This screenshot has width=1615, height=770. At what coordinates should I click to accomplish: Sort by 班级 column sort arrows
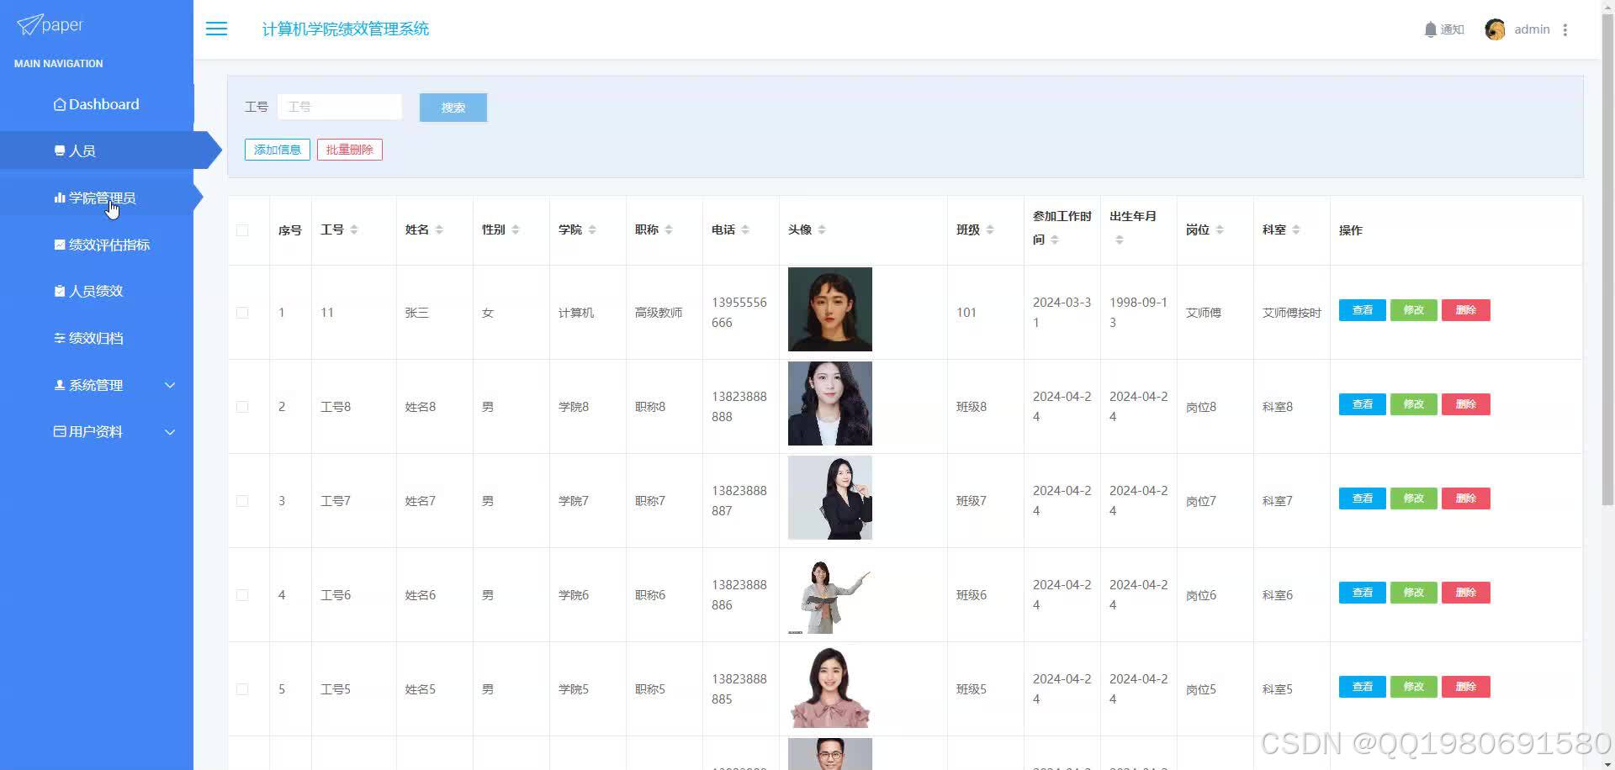point(990,229)
